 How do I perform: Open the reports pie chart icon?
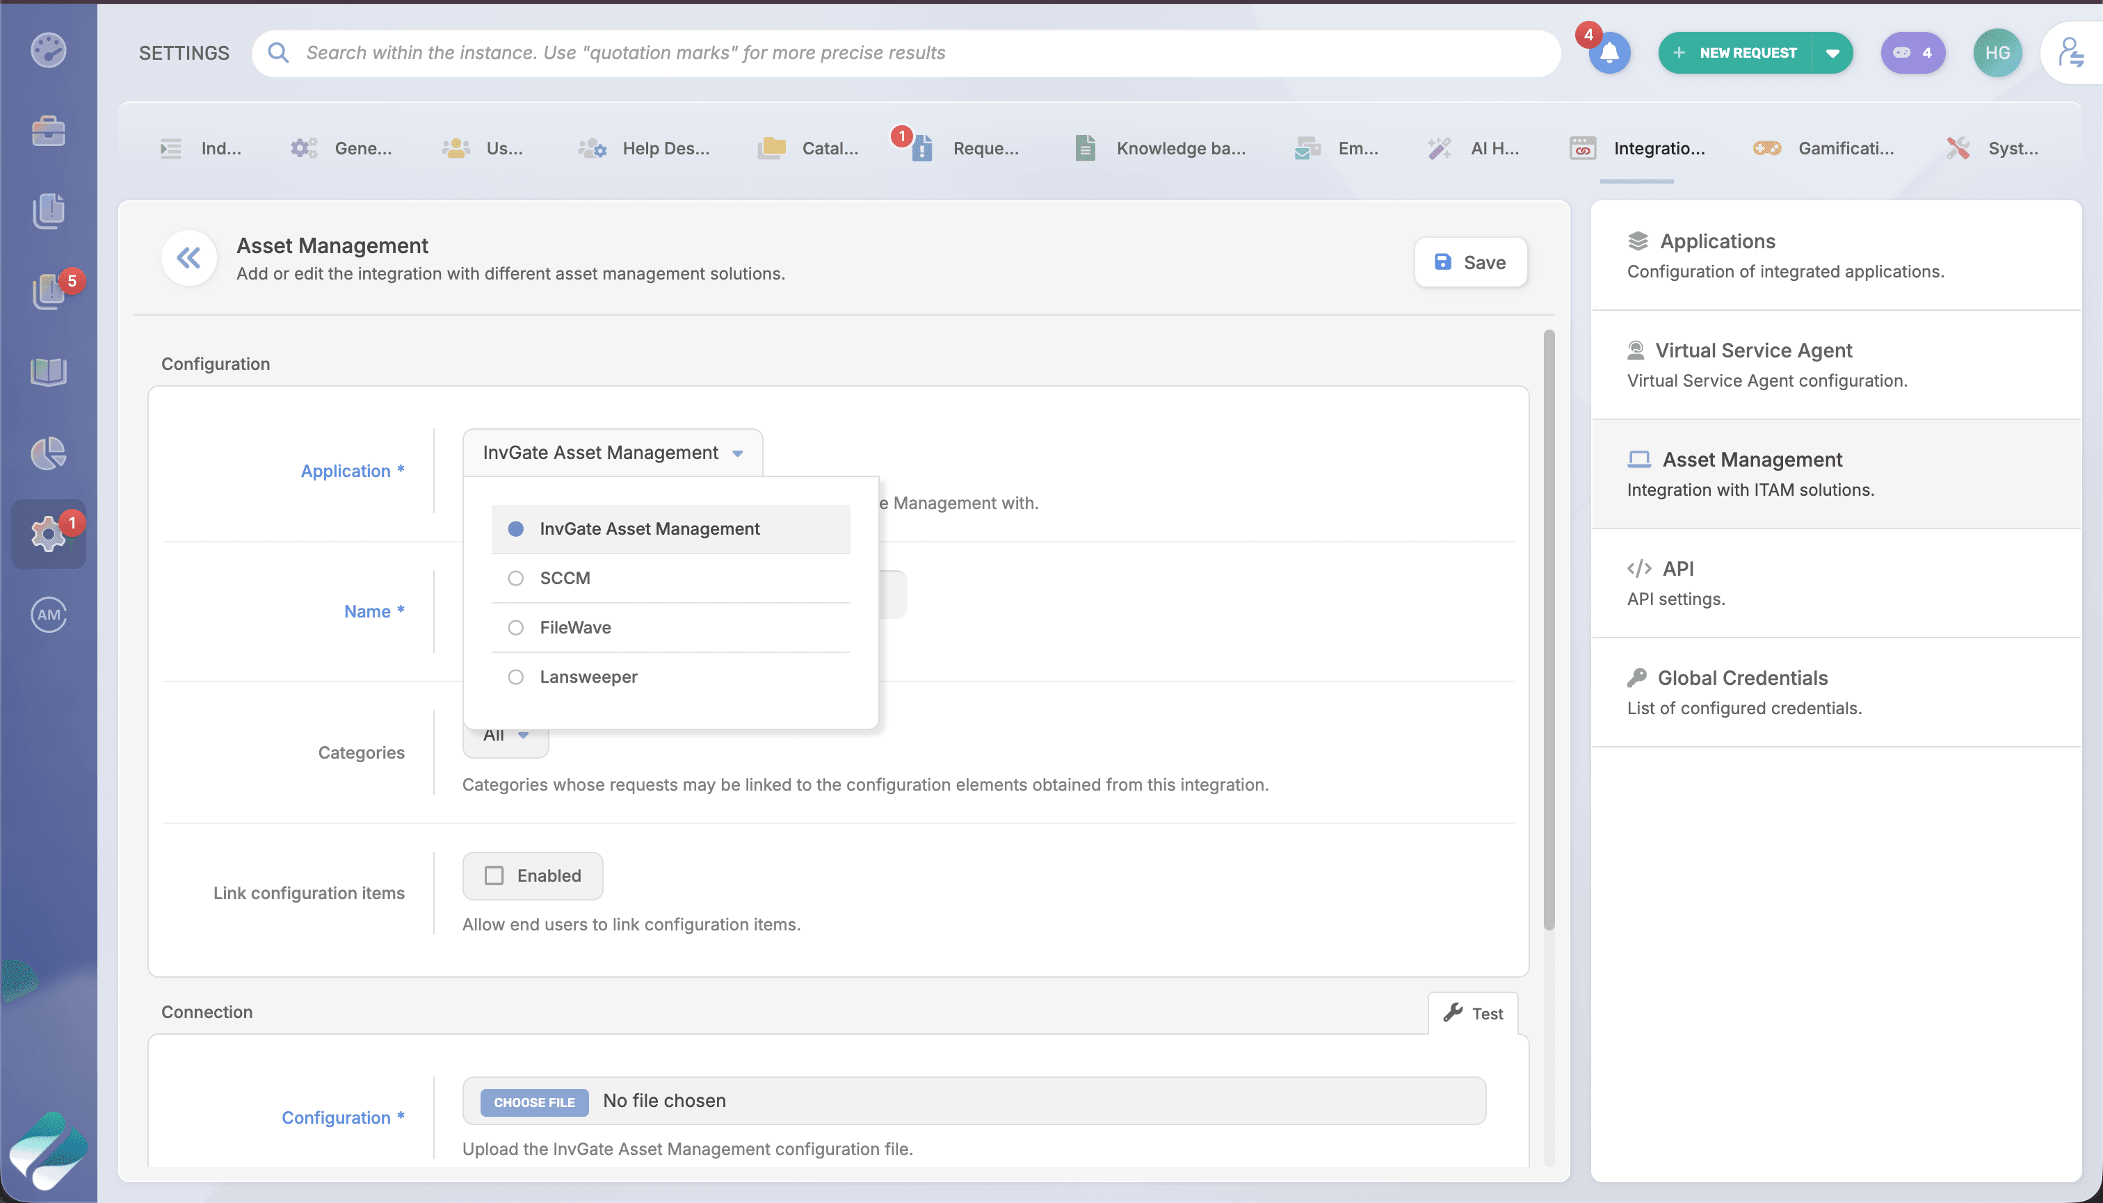click(49, 453)
